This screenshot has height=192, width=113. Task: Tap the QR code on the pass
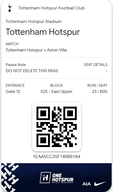[56, 127]
